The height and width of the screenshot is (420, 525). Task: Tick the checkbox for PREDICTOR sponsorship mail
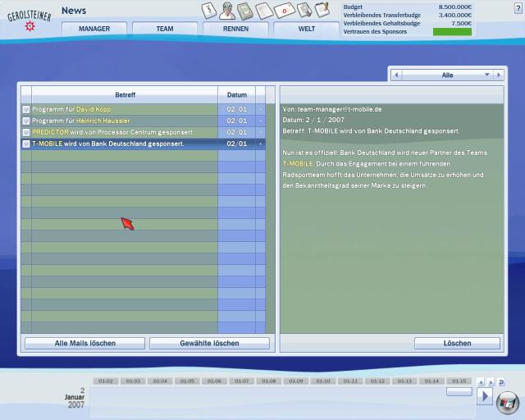[26, 132]
